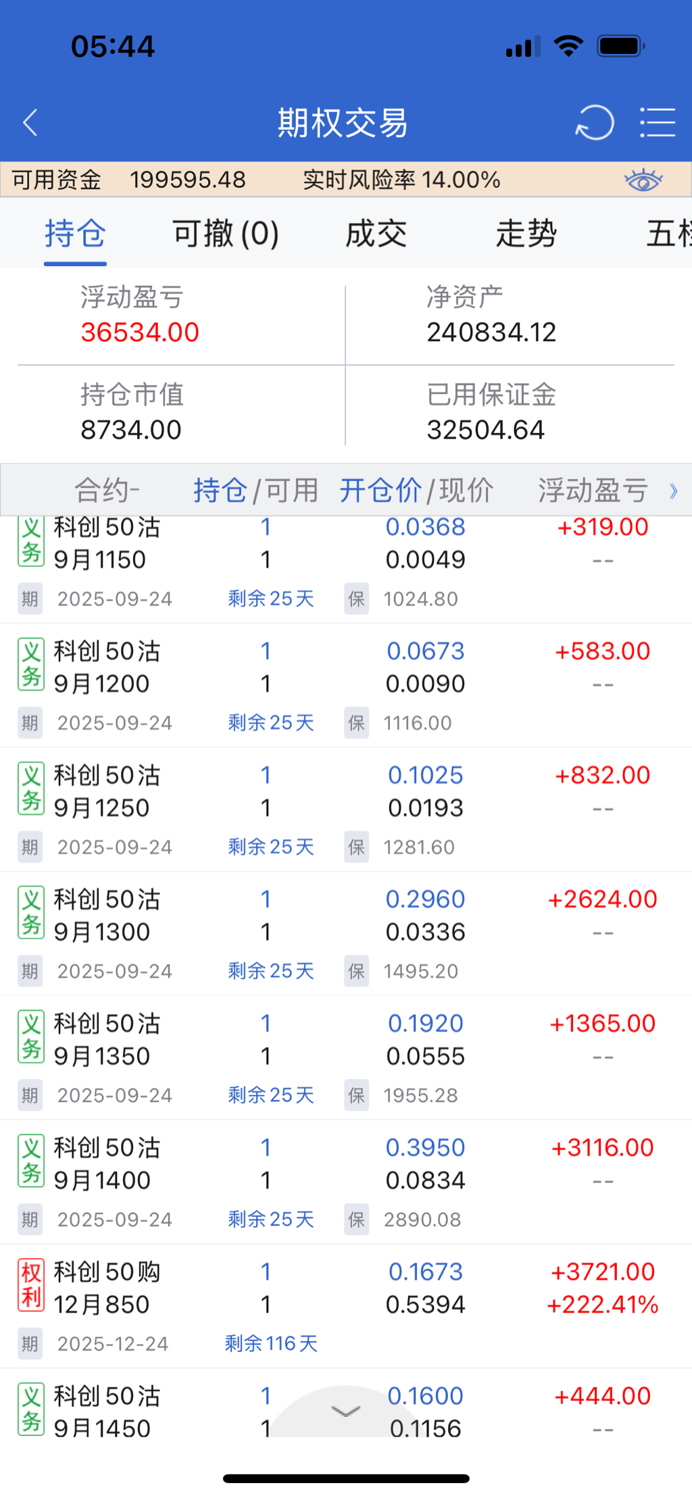The image size is (692, 1498).
Task: Open the 成交 tab
Action: [376, 234]
